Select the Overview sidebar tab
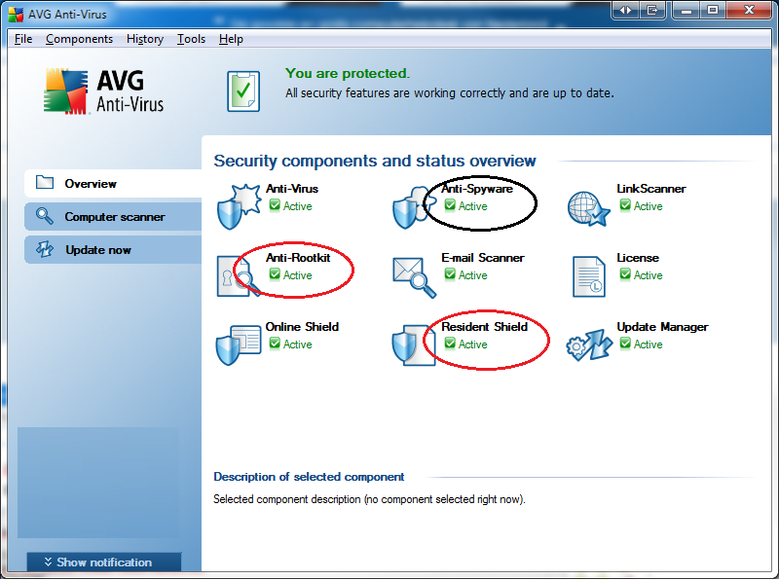 [x=113, y=183]
